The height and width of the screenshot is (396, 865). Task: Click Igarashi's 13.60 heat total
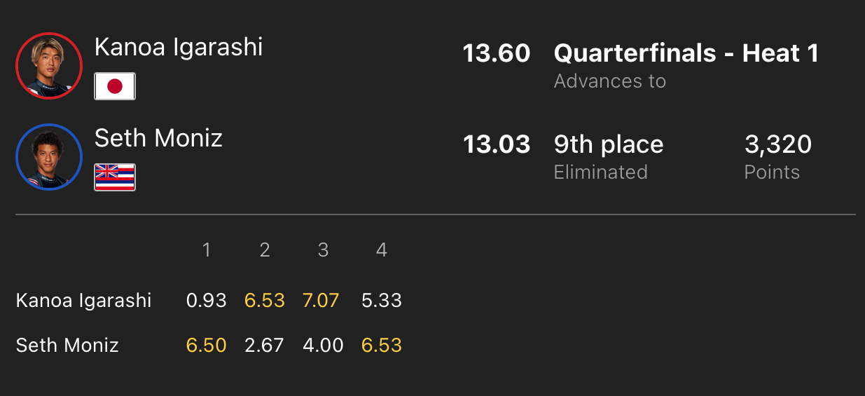[x=497, y=53]
